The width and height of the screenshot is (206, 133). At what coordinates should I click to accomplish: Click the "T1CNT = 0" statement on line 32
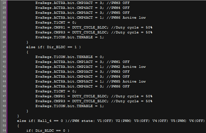tap(54, 22)
